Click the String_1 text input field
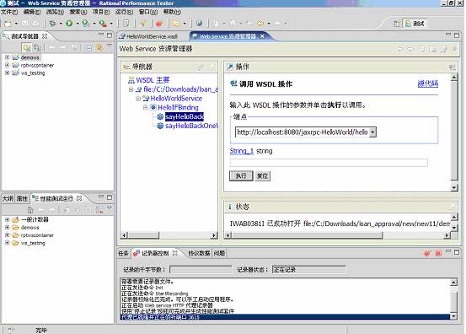This screenshot has width=466, height=334. click(329, 163)
